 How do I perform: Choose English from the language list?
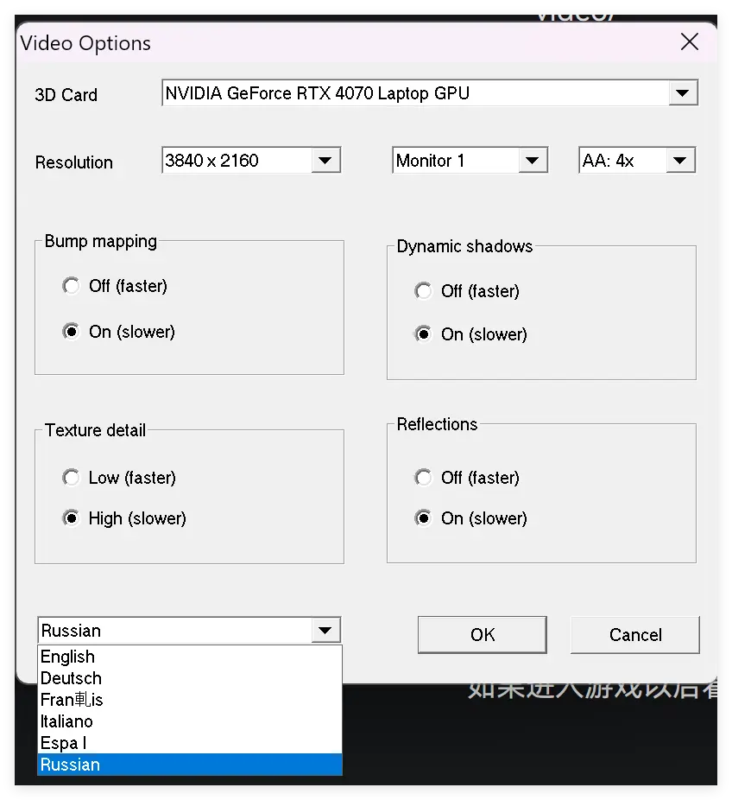190,657
